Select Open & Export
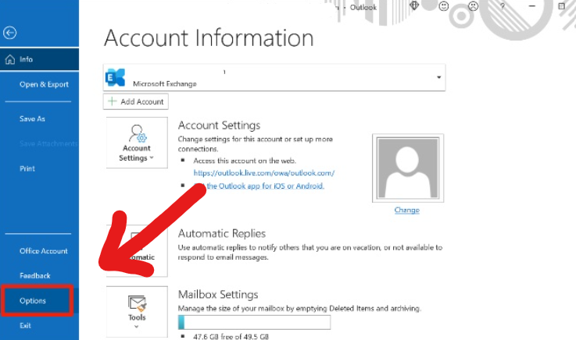 [44, 84]
